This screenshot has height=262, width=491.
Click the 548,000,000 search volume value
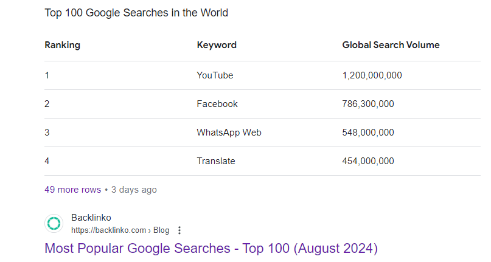[368, 133]
